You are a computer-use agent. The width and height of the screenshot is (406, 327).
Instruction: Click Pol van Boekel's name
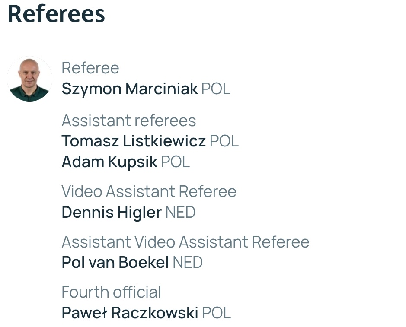pyautogui.click(x=115, y=262)
